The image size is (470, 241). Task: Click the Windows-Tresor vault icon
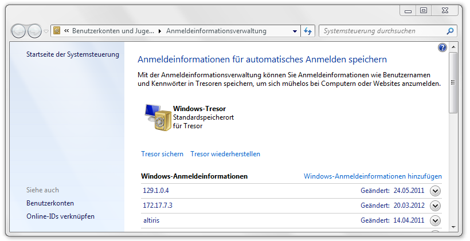point(156,117)
